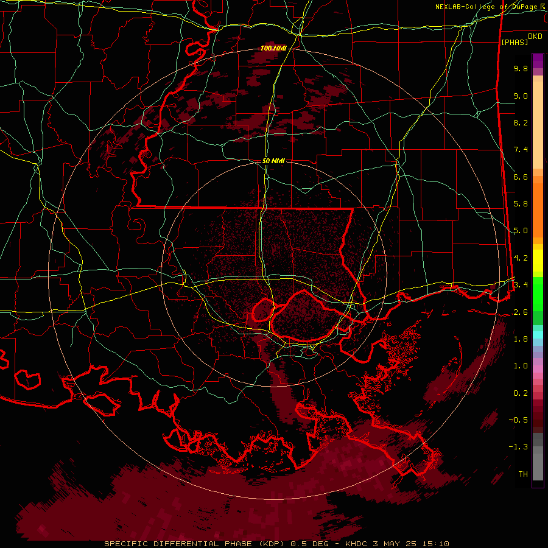This screenshot has width=548, height=548.
Task: Select the 4.2 scale value
Action: (521, 258)
